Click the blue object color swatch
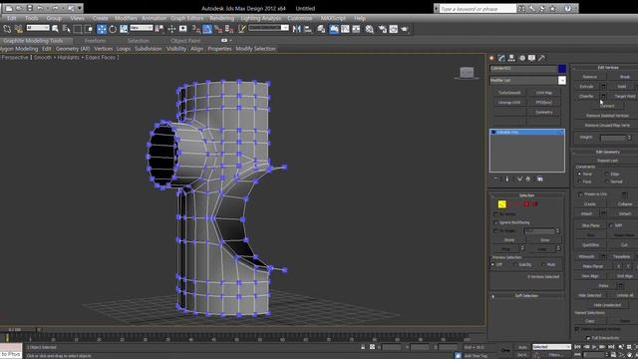Viewport: 638px width, 359px height. (562, 69)
